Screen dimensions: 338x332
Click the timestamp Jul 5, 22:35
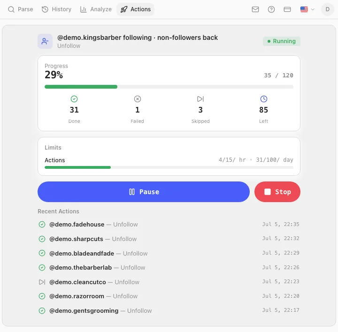coord(281,224)
